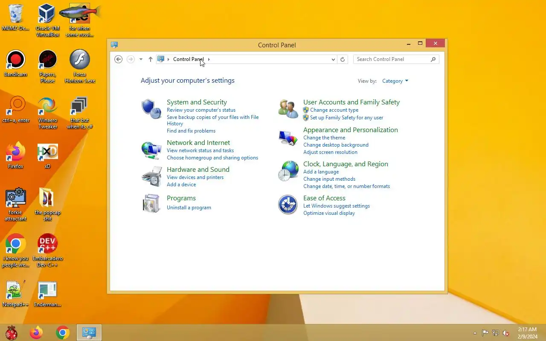Open the popcap folder on desktop
546x341 pixels.
click(47, 205)
